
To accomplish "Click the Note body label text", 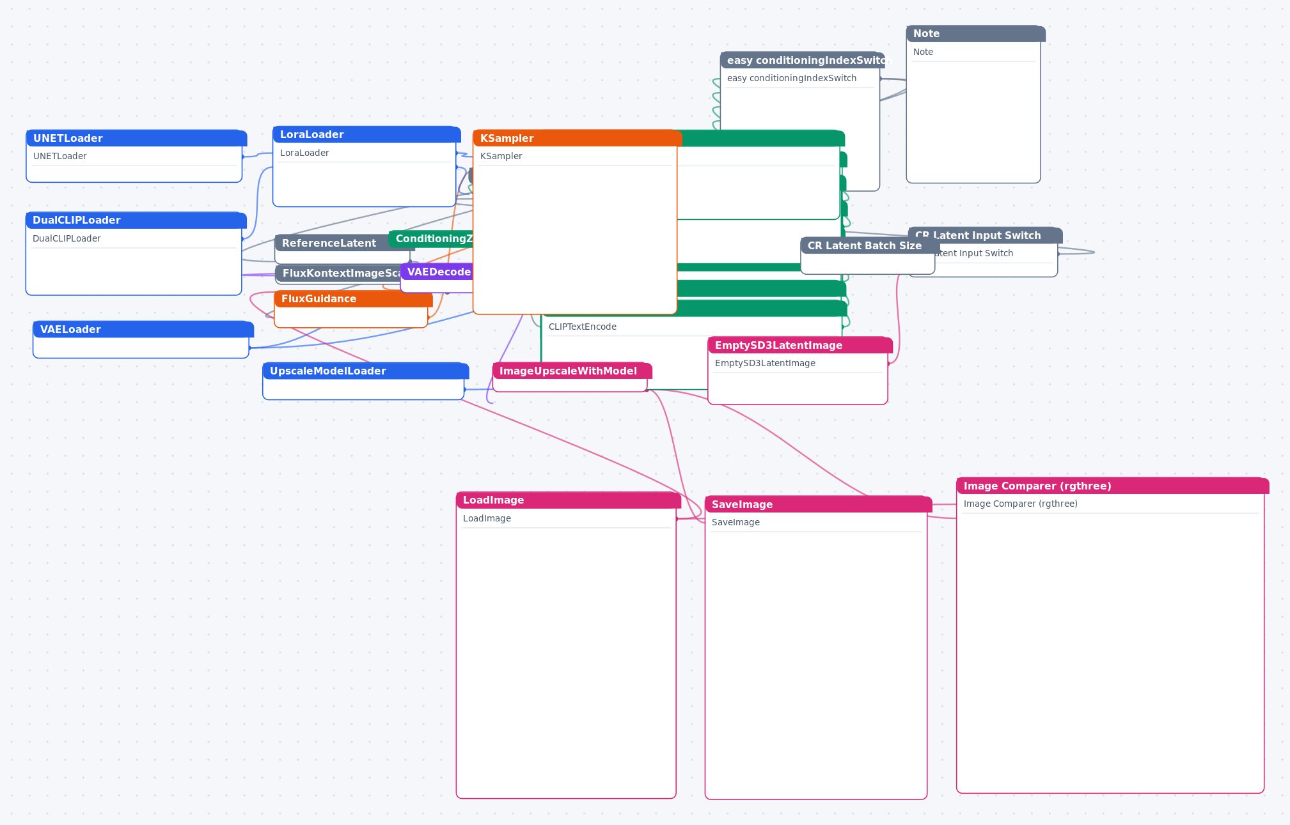I will [x=923, y=52].
